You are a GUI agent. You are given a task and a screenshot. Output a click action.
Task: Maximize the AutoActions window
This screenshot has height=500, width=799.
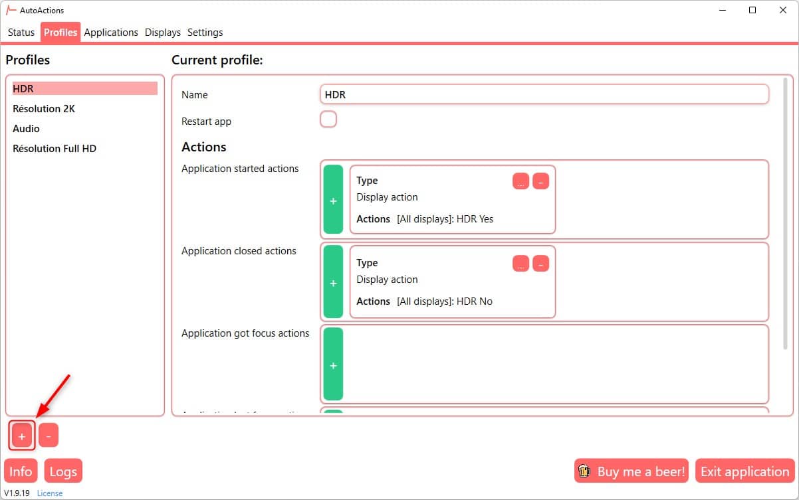[x=752, y=10]
